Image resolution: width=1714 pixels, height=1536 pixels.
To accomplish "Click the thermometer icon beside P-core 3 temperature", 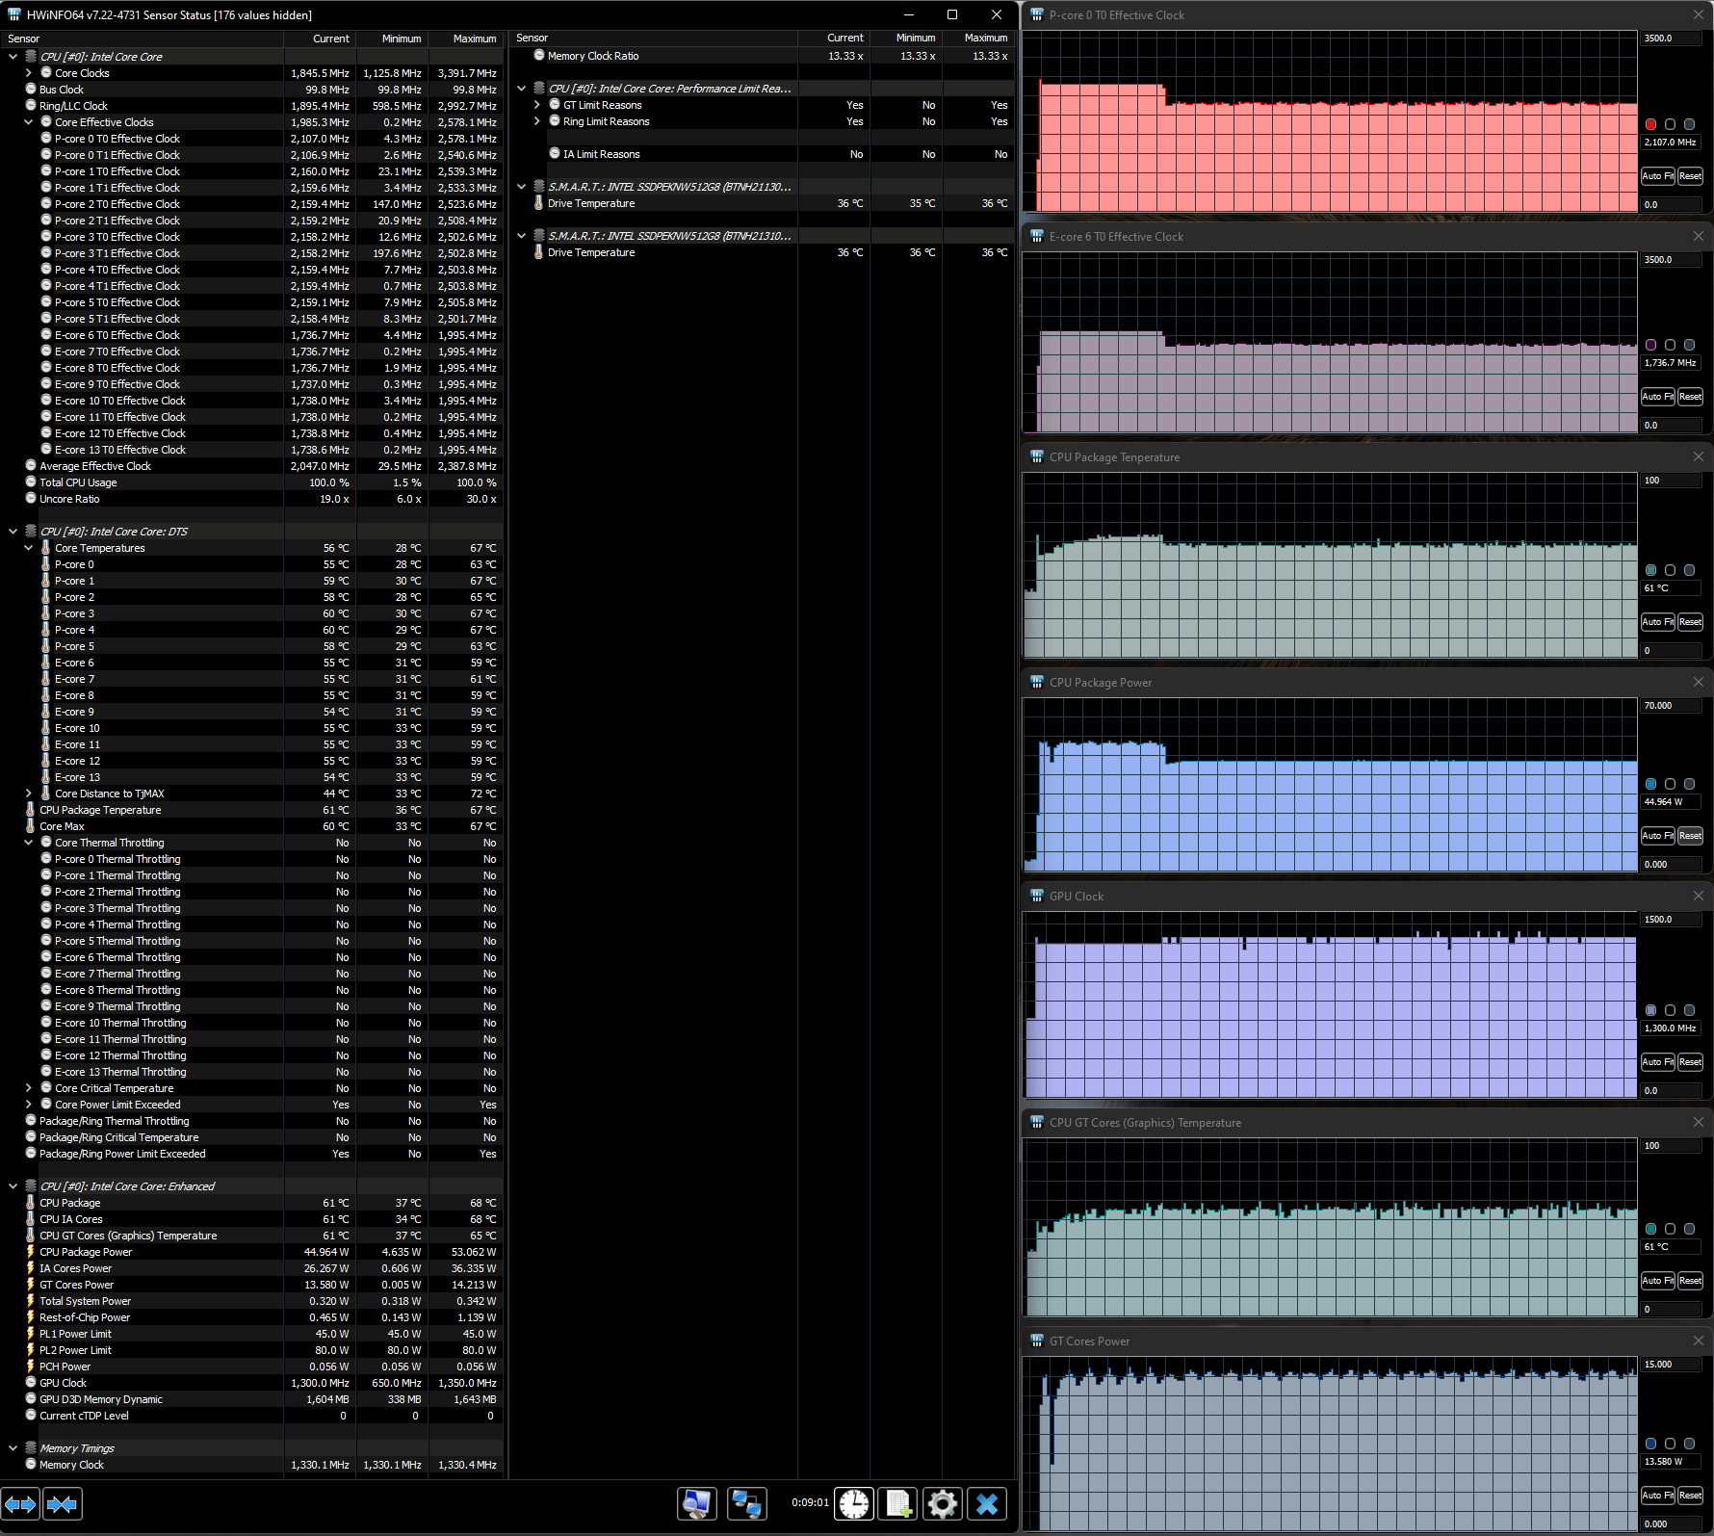I will click(x=45, y=613).
